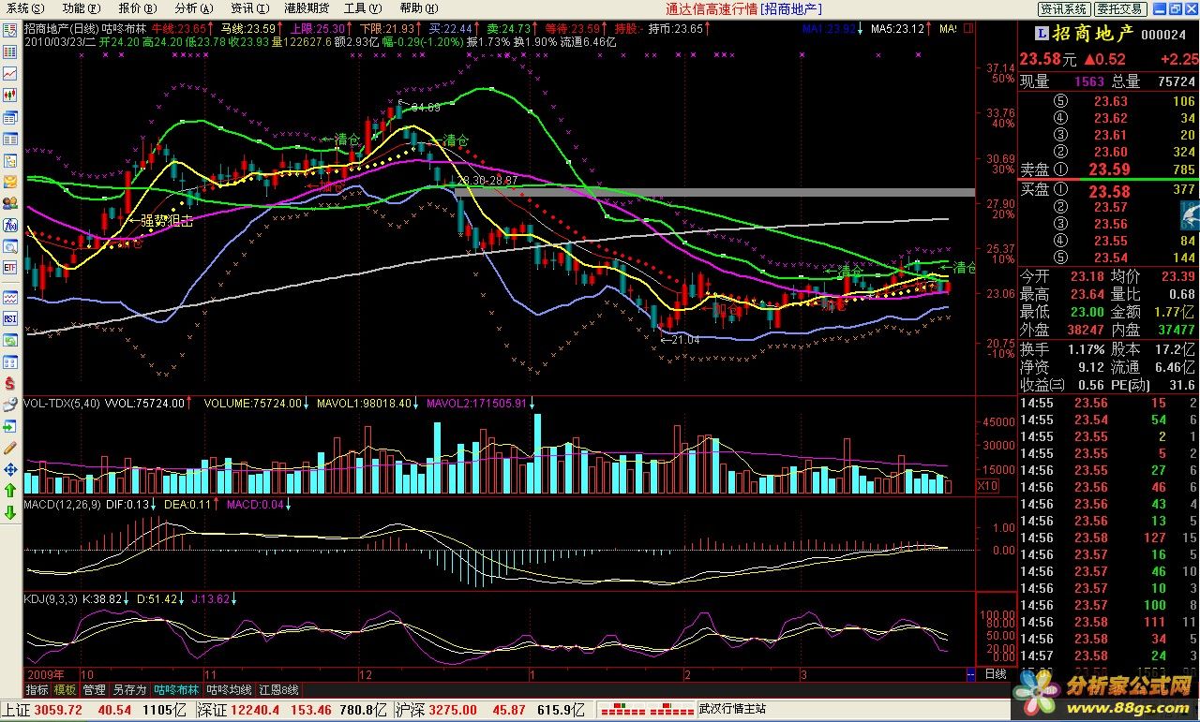Click the MACD(12,26,9) indicator label
The width and height of the screenshot is (1200, 722).
click(61, 505)
